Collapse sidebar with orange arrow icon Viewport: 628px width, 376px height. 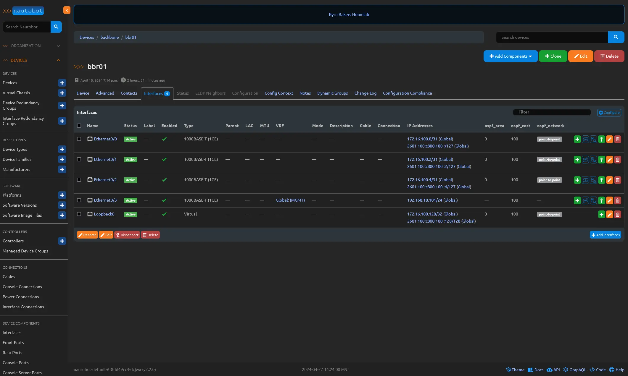[67, 10]
